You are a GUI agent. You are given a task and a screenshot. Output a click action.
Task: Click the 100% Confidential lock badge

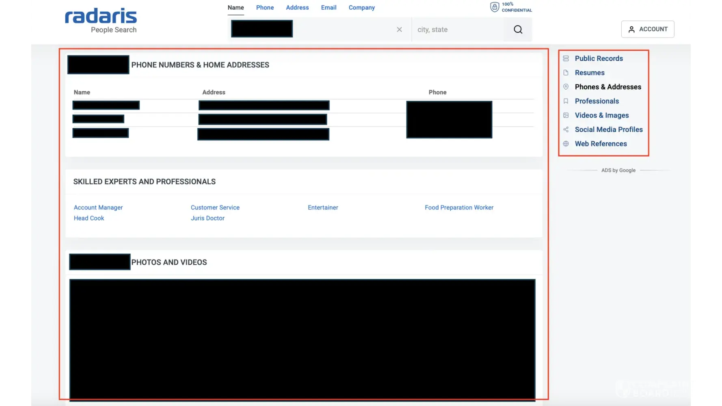pyautogui.click(x=511, y=7)
